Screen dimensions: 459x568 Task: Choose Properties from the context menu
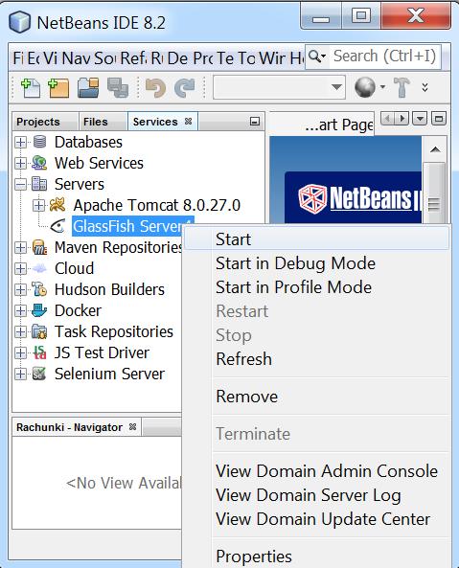click(x=317, y=557)
